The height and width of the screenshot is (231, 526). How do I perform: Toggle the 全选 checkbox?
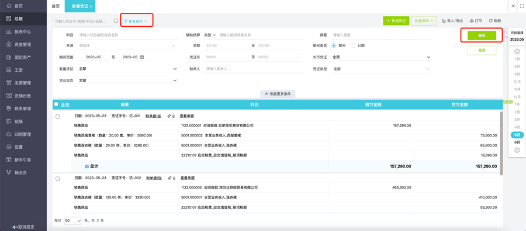tap(56, 104)
